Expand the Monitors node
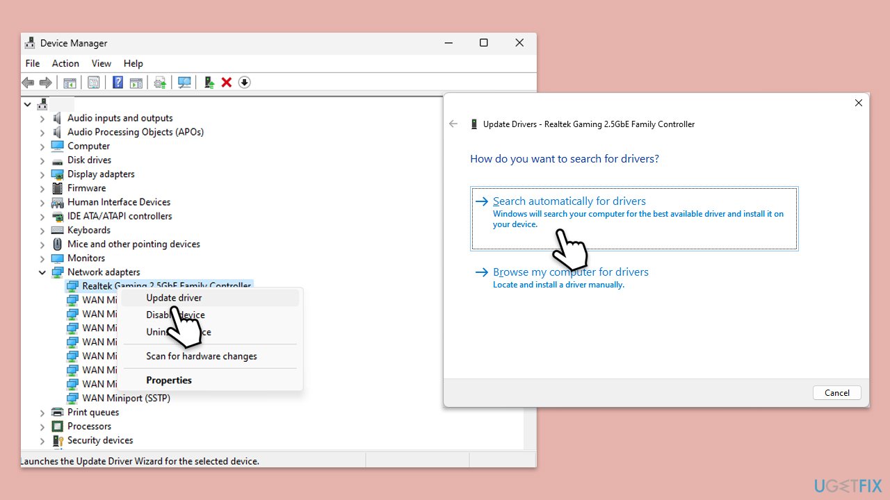Image resolution: width=890 pixels, height=500 pixels. pos(42,258)
